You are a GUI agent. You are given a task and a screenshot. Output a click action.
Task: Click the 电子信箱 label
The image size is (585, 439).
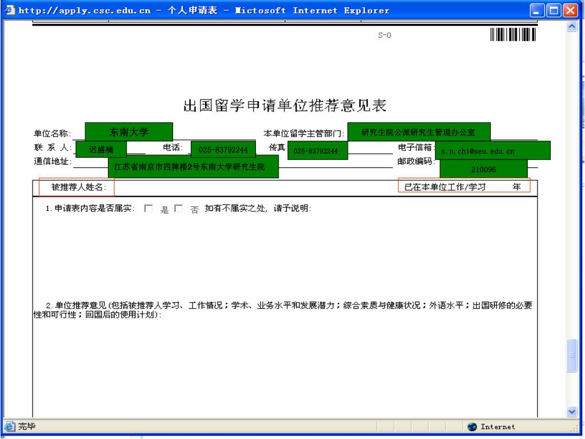(416, 147)
